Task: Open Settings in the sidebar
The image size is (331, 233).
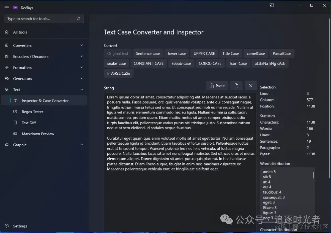Action: pos(44,226)
